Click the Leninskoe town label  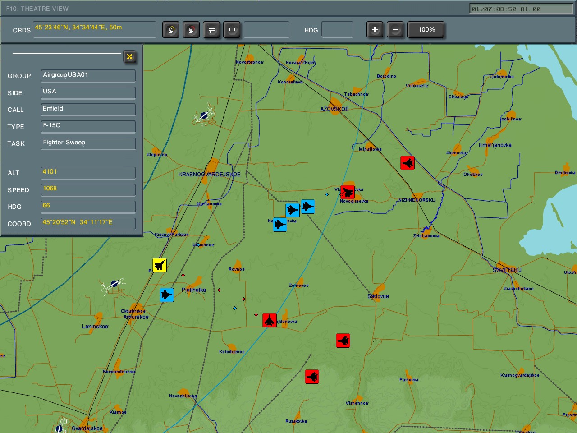click(95, 327)
